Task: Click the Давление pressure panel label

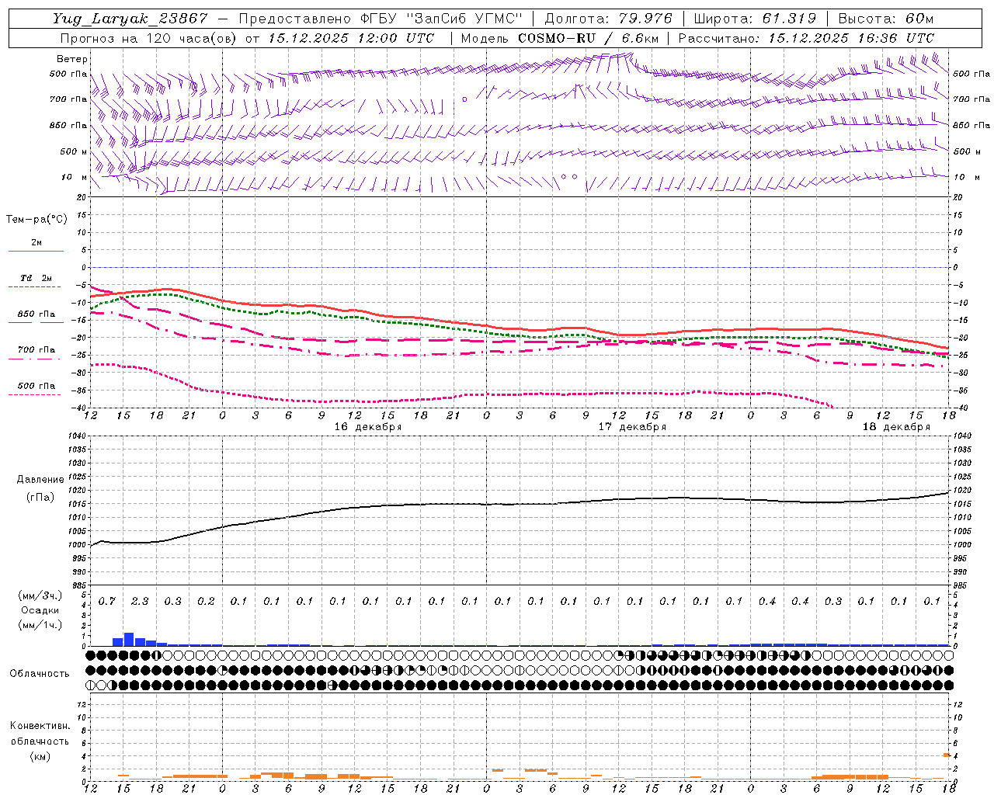Action: tap(40, 480)
